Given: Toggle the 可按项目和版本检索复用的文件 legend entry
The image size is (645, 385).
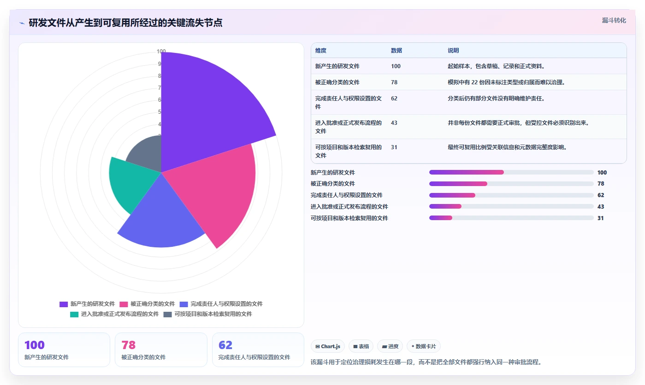Looking at the screenshot, I should (207, 314).
